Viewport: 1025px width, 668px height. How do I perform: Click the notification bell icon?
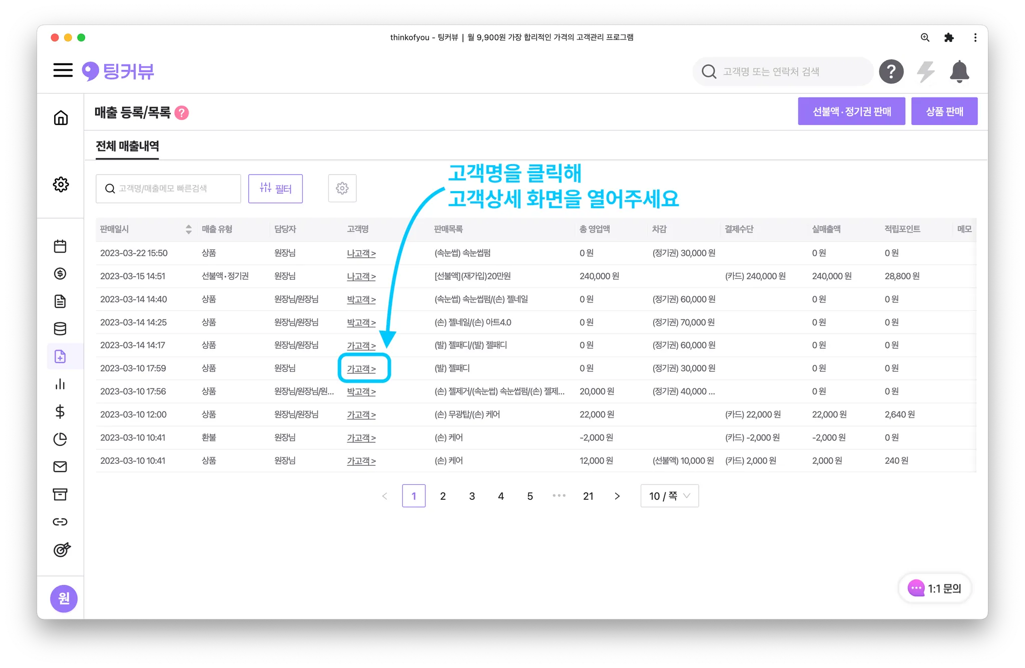click(959, 72)
